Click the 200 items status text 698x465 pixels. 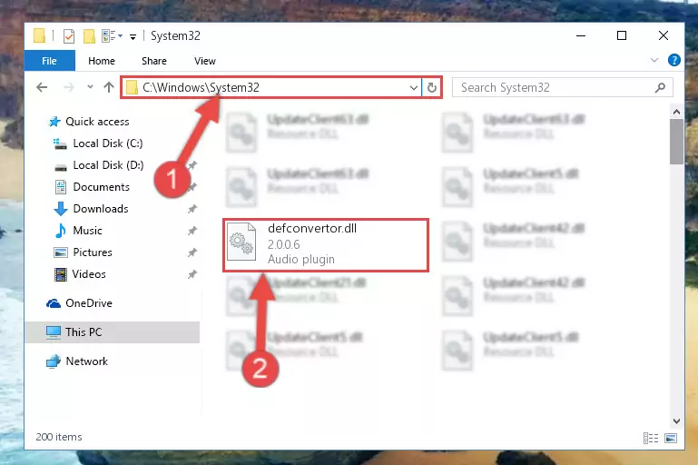click(59, 437)
